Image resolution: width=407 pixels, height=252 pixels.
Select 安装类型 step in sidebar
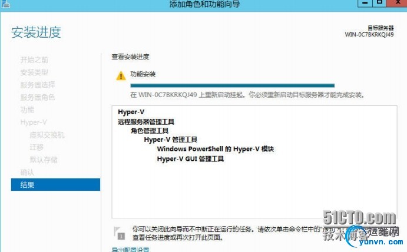coord(34,72)
